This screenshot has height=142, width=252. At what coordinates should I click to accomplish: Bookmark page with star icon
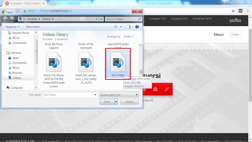tap(233, 11)
